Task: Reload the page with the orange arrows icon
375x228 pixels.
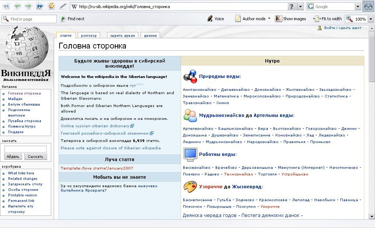Action: [x=52, y=6]
